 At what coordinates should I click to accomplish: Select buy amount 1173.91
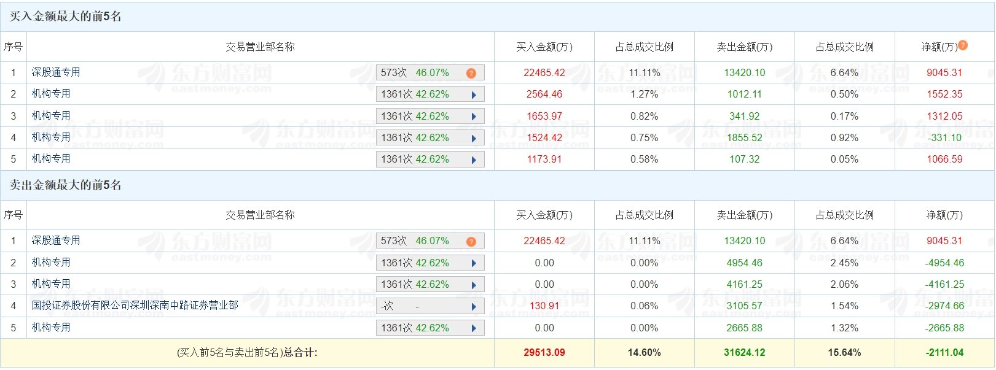pyautogui.click(x=544, y=160)
